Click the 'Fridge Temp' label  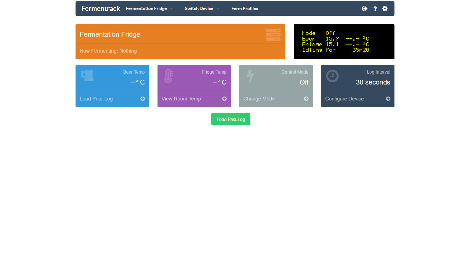[214, 72]
